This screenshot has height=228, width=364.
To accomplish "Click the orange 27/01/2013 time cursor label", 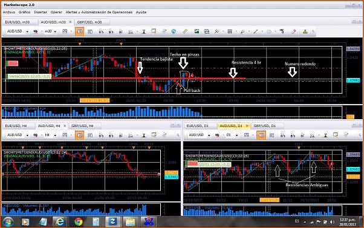I will coord(94,100).
